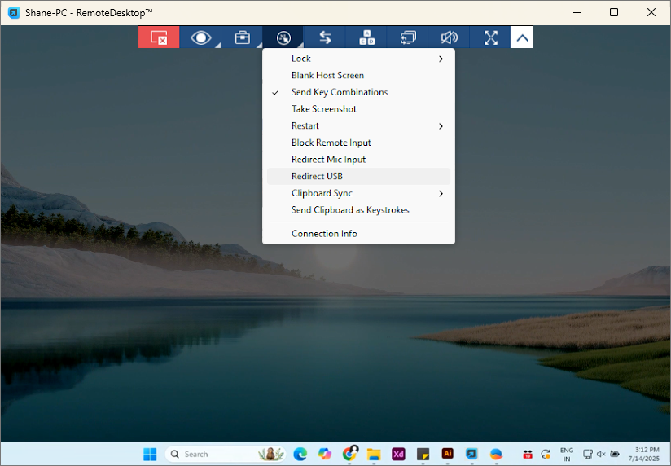Click the red disconnect session icon
Image resolution: width=671 pixels, height=466 pixels.
click(x=159, y=37)
